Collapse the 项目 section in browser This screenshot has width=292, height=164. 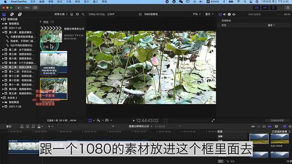tap(40, 22)
